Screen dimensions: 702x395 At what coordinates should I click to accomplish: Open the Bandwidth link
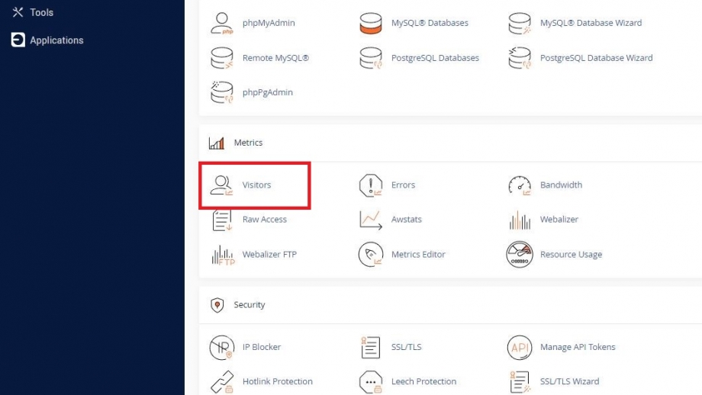[x=561, y=185]
